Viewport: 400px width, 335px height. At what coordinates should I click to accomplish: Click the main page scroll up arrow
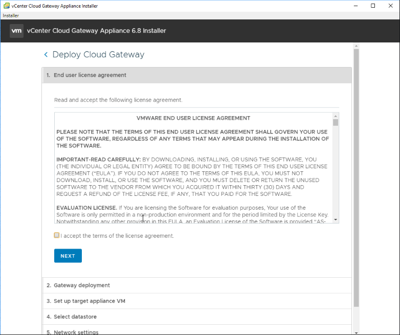[x=357, y=46]
